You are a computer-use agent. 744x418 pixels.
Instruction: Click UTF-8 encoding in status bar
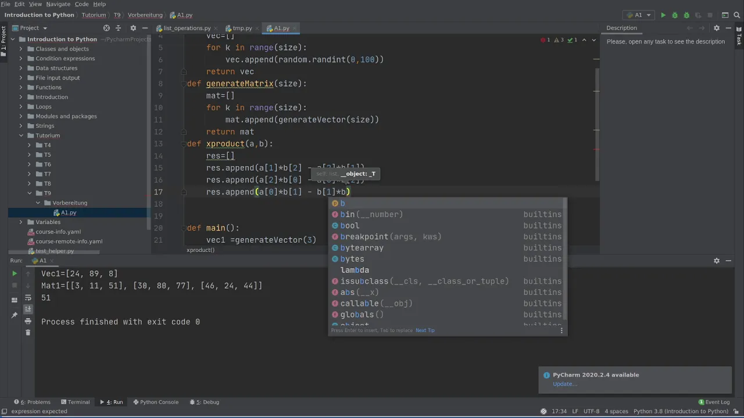point(591,411)
